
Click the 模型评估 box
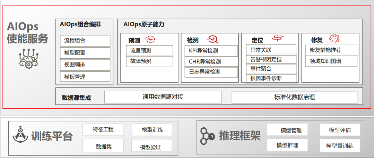coord(340,129)
